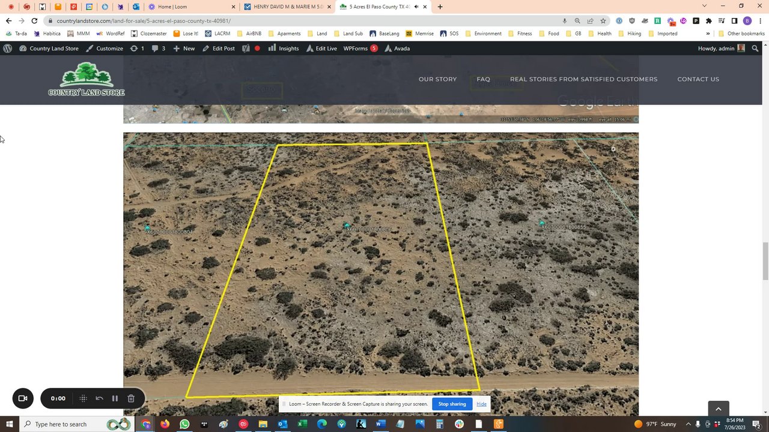Open the Avada admin bar menu
769x432 pixels.
tap(397, 49)
